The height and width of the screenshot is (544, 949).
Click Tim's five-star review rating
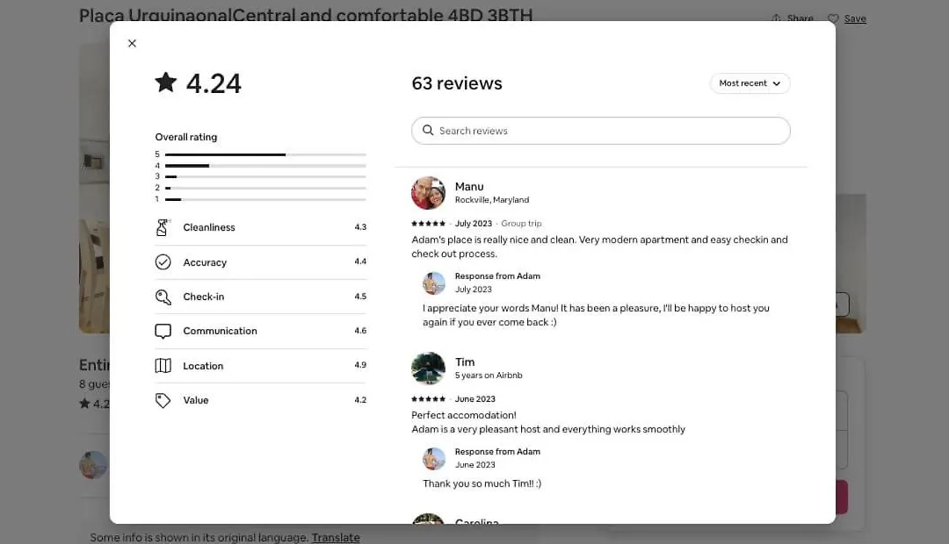pos(429,399)
